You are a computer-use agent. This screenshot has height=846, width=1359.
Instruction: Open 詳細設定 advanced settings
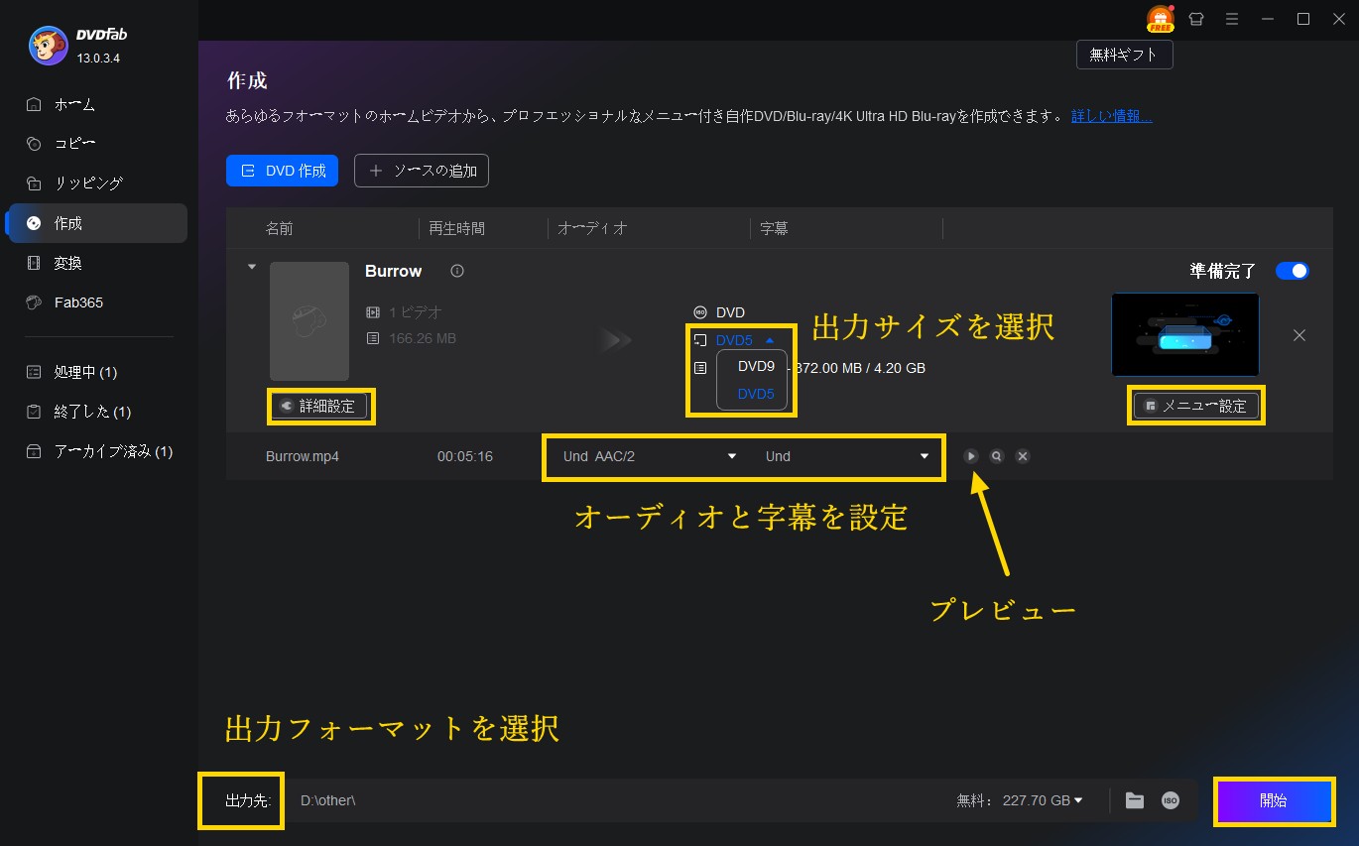coord(320,406)
